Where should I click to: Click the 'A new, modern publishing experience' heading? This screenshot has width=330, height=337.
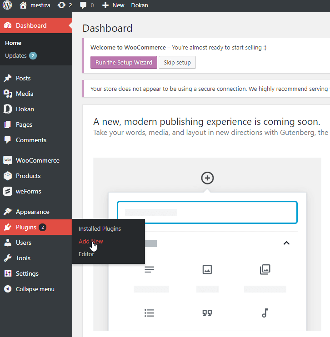[207, 122]
